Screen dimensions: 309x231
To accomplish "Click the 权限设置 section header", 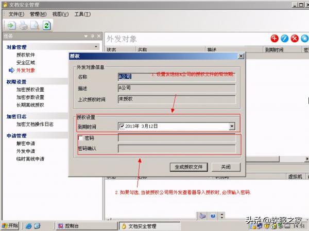I will tap(16, 82).
